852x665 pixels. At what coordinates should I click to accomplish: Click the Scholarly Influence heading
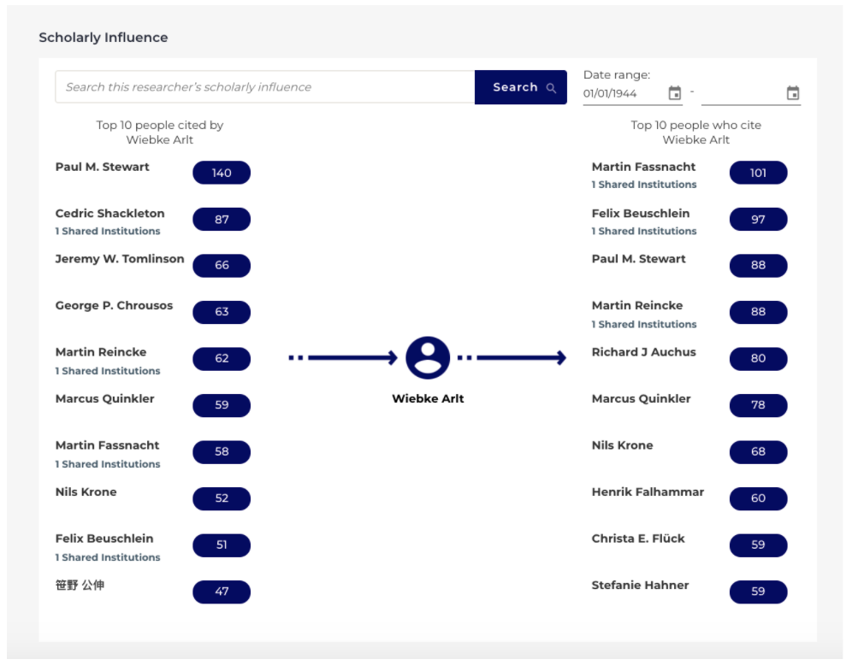tap(104, 38)
